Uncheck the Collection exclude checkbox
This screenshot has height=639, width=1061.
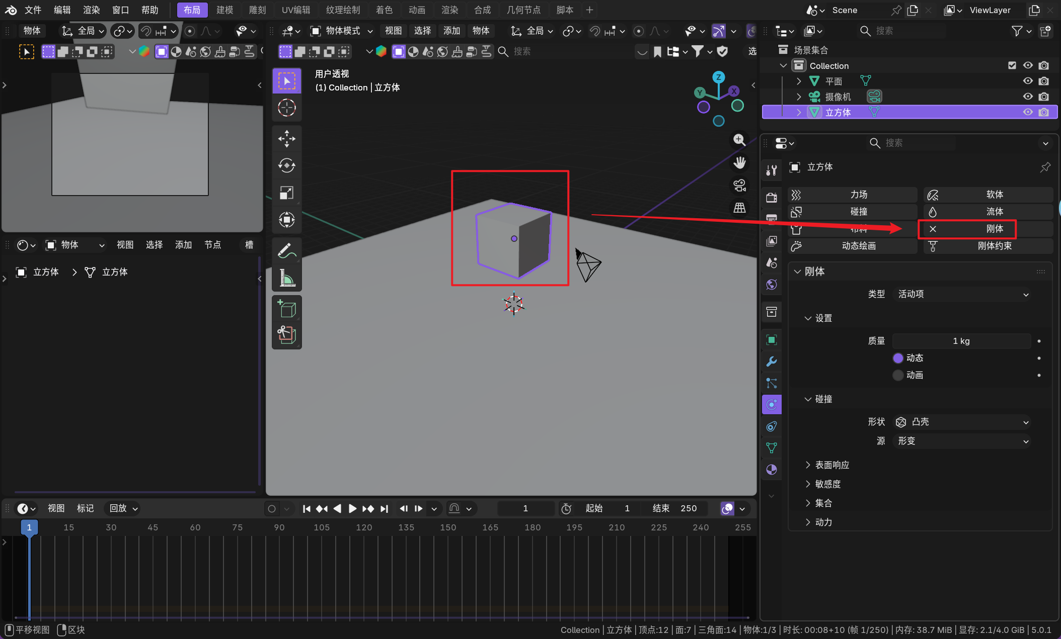pos(1012,65)
